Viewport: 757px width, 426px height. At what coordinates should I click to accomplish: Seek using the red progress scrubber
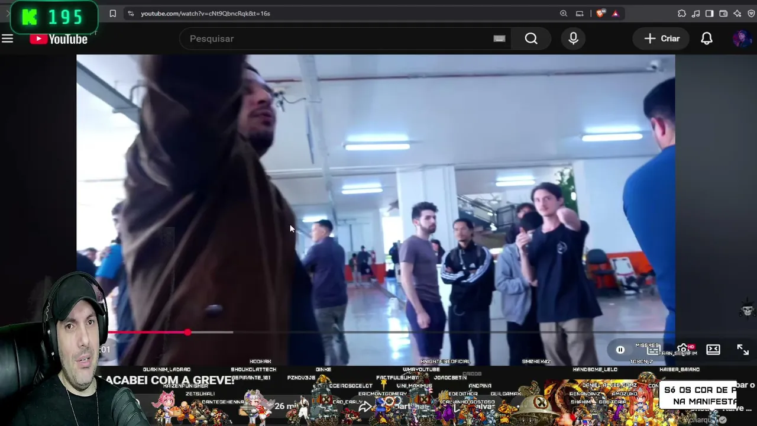click(x=187, y=333)
